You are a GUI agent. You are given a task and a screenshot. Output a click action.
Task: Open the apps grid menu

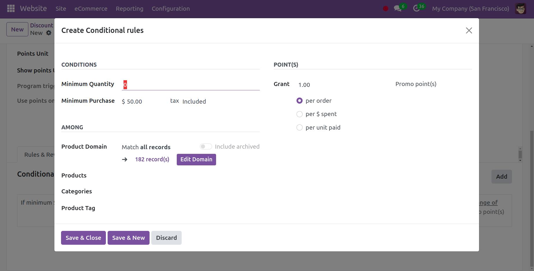(11, 8)
